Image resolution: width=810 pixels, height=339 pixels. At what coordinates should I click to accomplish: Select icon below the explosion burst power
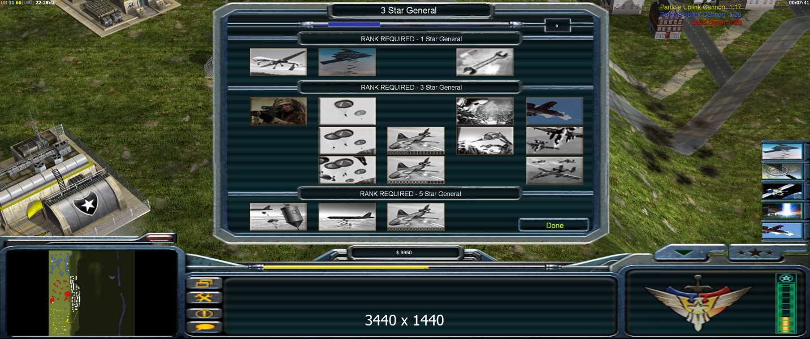tap(485, 141)
